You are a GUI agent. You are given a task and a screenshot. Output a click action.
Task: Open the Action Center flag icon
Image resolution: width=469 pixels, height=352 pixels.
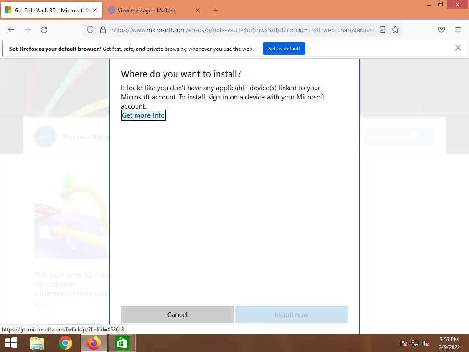(404, 343)
